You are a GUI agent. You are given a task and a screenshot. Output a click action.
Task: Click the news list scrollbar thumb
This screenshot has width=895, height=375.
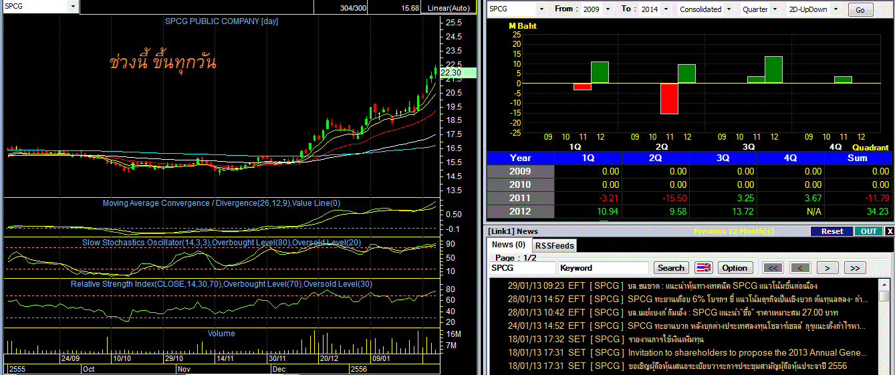(x=884, y=295)
